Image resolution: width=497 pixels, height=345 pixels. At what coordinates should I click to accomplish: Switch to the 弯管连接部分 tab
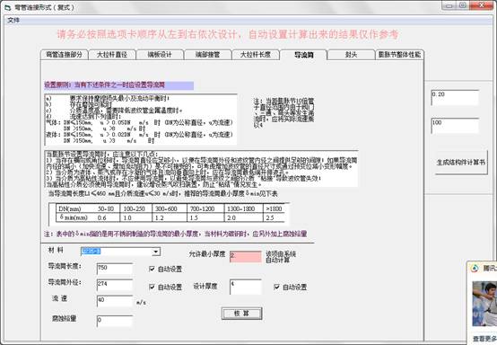click(x=64, y=55)
